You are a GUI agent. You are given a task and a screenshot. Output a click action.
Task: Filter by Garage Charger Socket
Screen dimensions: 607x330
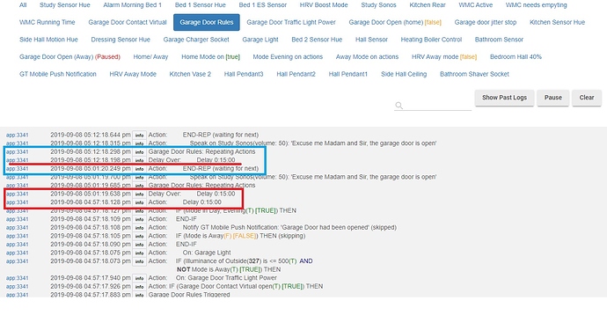point(196,40)
